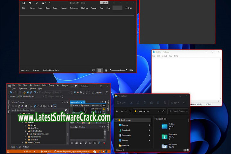
Task: Open Extensions menu in Visual Studio
Action: (23, 89)
